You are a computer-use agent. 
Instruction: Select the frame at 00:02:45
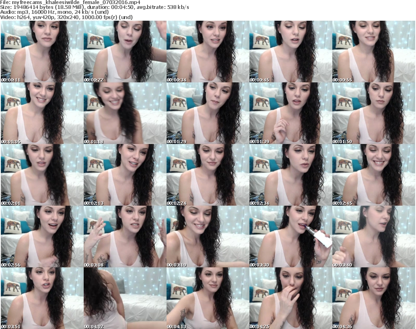click(374, 175)
